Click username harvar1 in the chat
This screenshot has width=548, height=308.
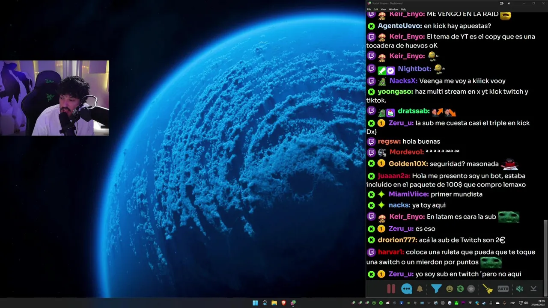pyautogui.click(x=391, y=252)
